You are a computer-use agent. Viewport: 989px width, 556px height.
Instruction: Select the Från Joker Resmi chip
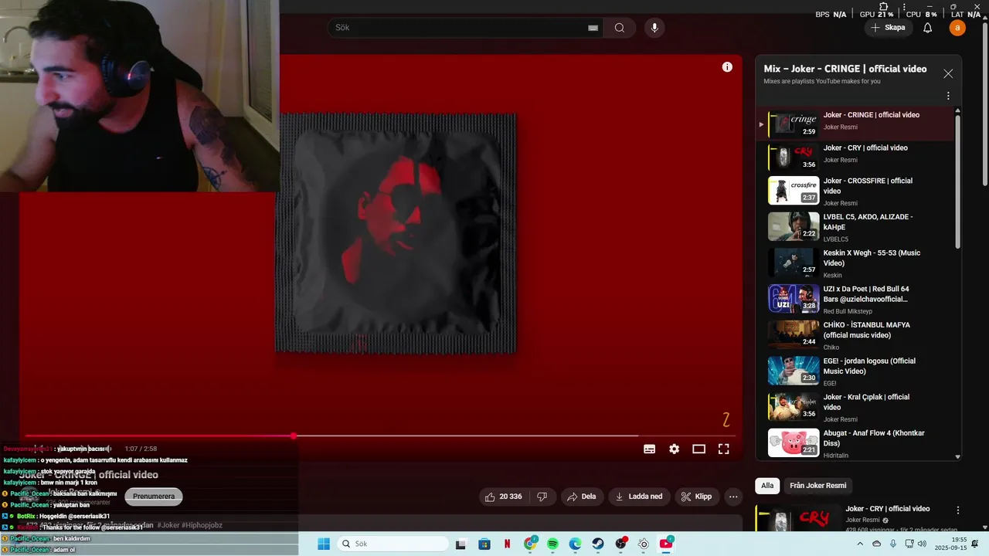817,486
